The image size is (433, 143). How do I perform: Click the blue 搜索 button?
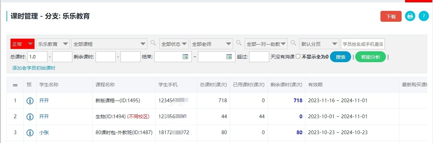coord(341,57)
